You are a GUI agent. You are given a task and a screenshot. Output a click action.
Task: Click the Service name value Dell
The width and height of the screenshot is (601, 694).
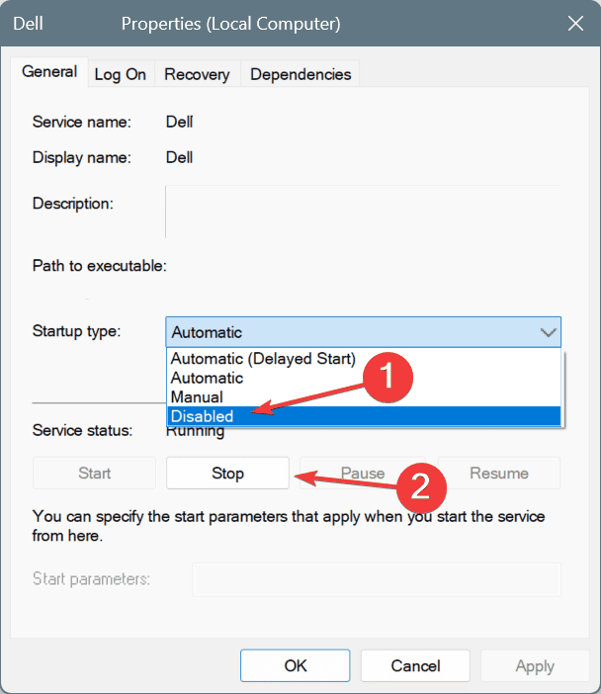179,122
